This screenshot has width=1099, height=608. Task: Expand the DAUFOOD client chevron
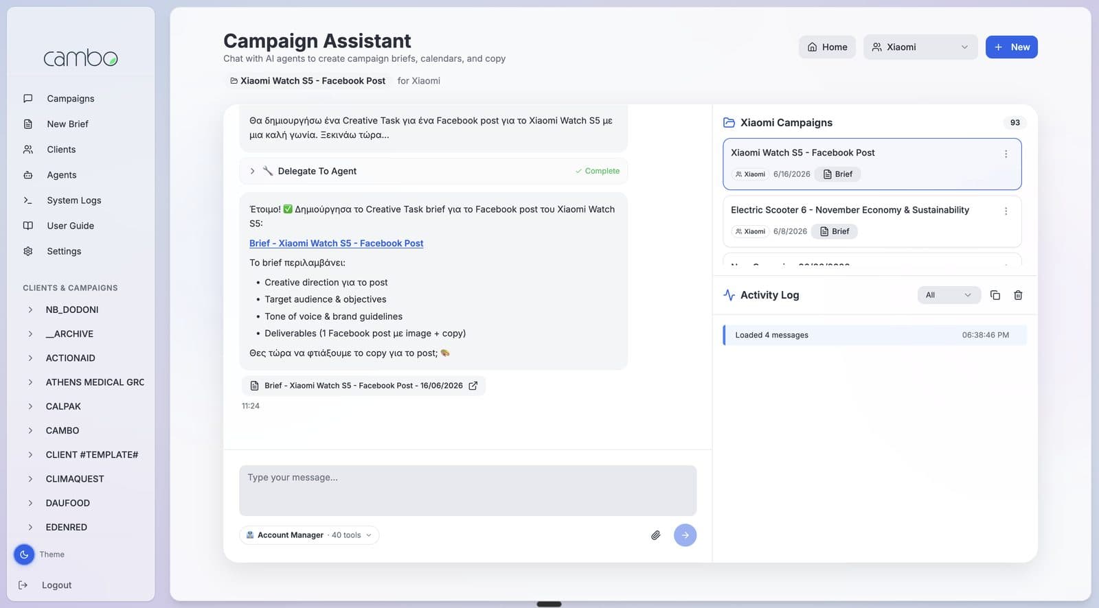click(30, 503)
